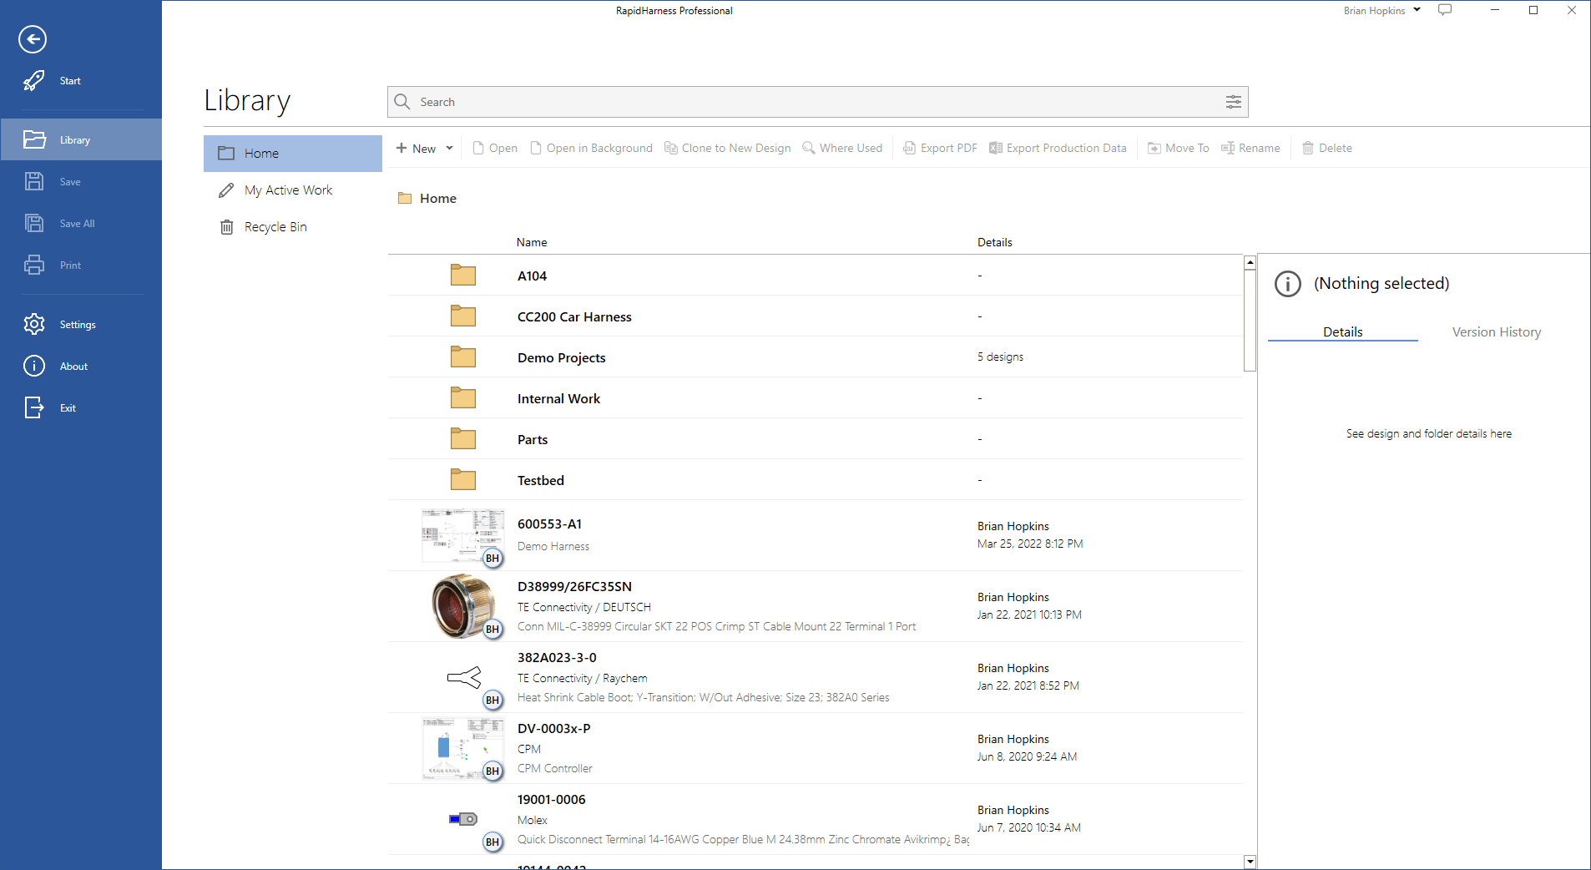Click the Delete button

(x=1327, y=148)
